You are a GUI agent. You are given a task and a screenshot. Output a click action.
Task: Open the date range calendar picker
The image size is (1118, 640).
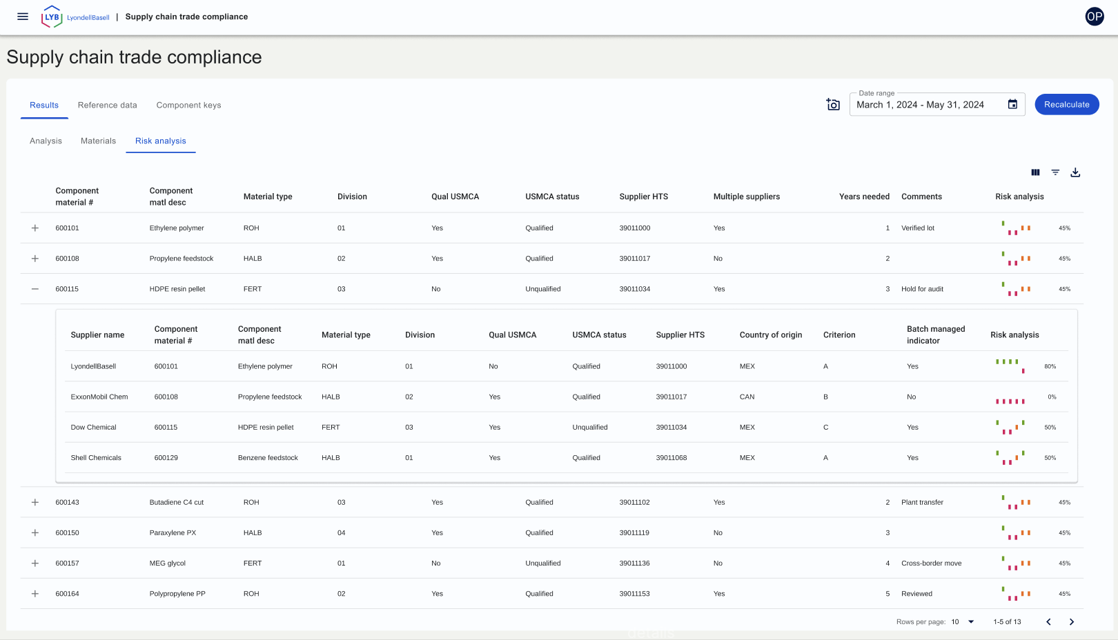coord(1012,105)
